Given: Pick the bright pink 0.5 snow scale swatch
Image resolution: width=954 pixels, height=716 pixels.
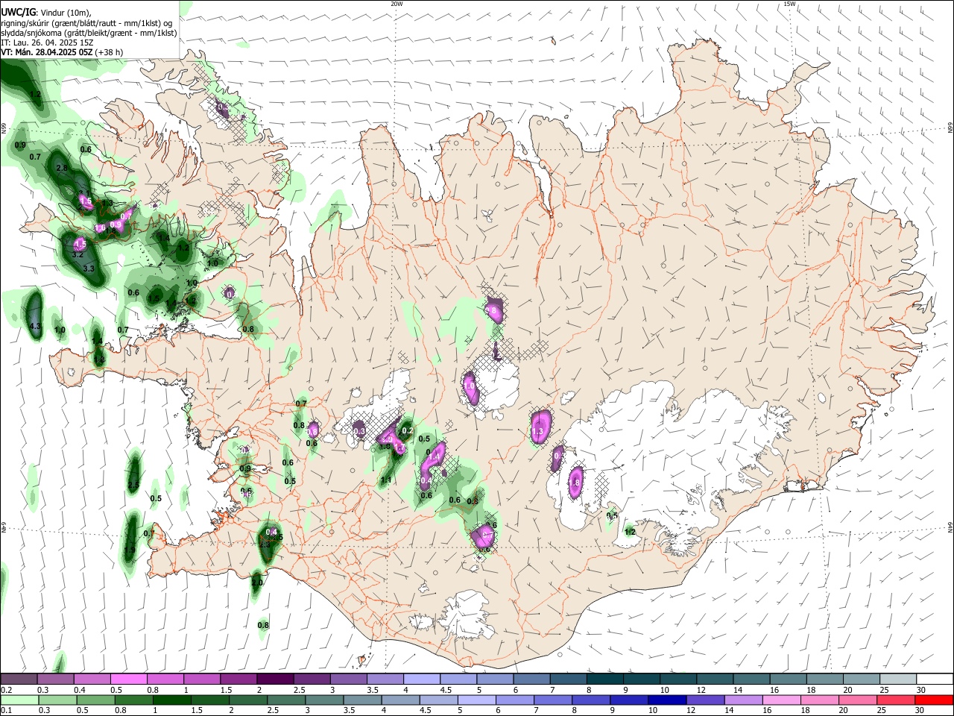Looking at the screenshot, I should (x=128, y=679).
